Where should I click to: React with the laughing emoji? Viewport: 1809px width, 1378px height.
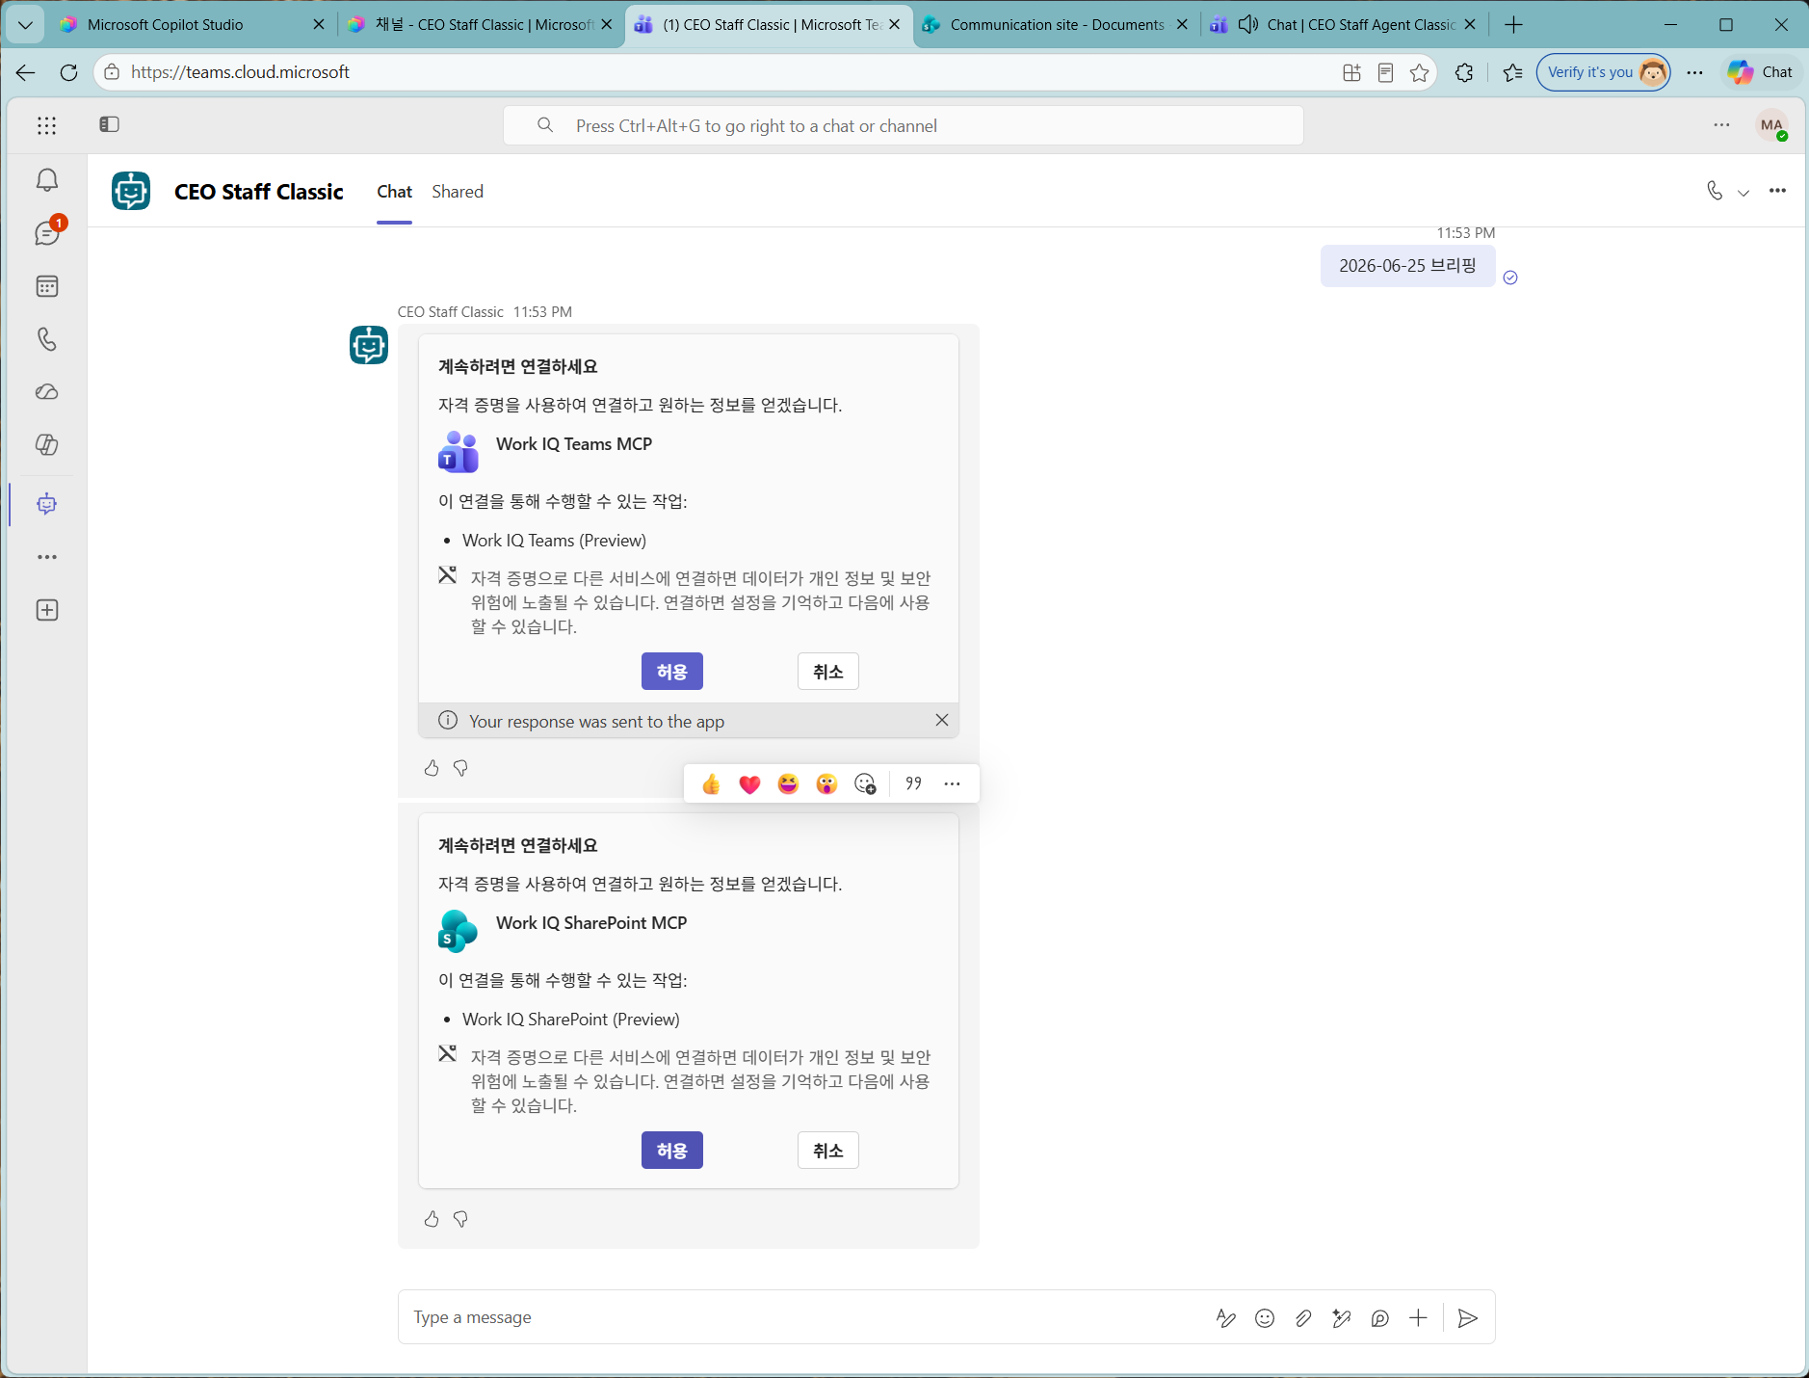pyautogui.click(x=788, y=783)
